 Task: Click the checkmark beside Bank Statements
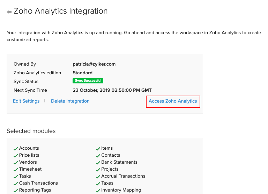tap(98, 163)
